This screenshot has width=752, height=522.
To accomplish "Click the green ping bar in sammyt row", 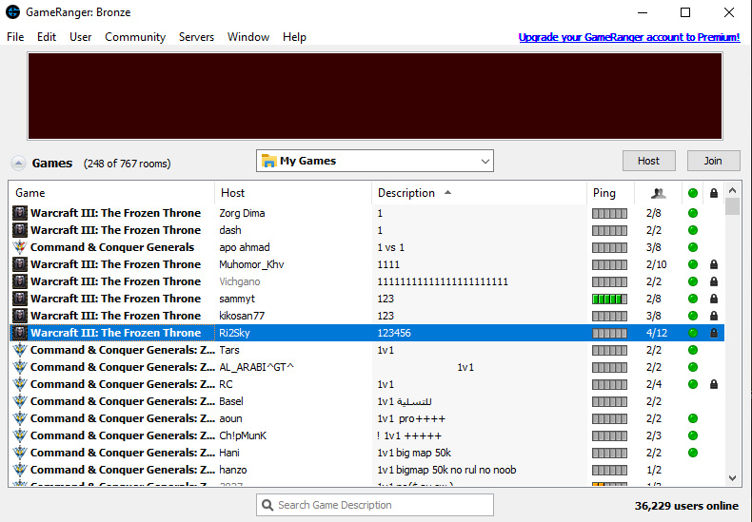I will pyautogui.click(x=609, y=299).
